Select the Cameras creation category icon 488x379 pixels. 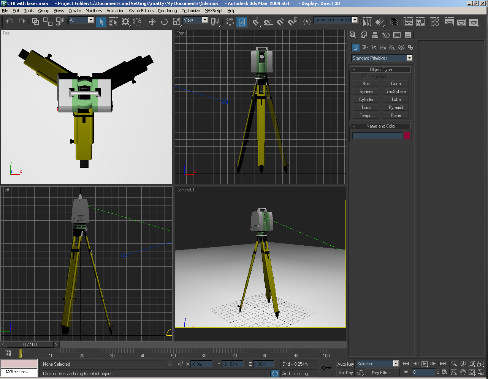click(383, 47)
